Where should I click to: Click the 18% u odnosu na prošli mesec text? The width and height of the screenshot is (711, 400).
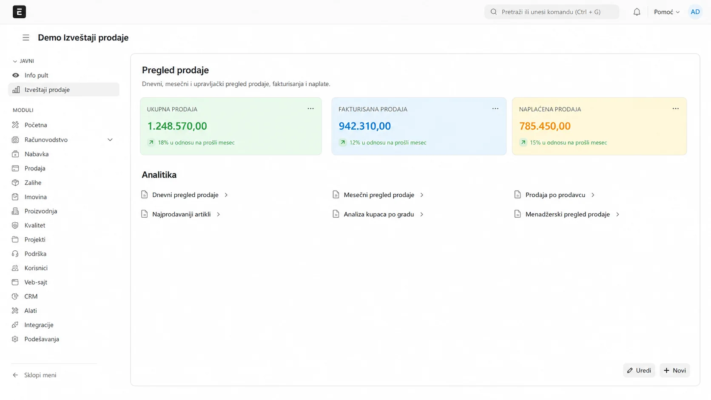coord(196,143)
